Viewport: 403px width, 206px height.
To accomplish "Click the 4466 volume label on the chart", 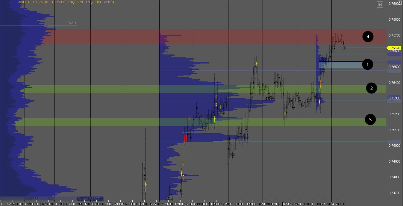I will point(269,98).
